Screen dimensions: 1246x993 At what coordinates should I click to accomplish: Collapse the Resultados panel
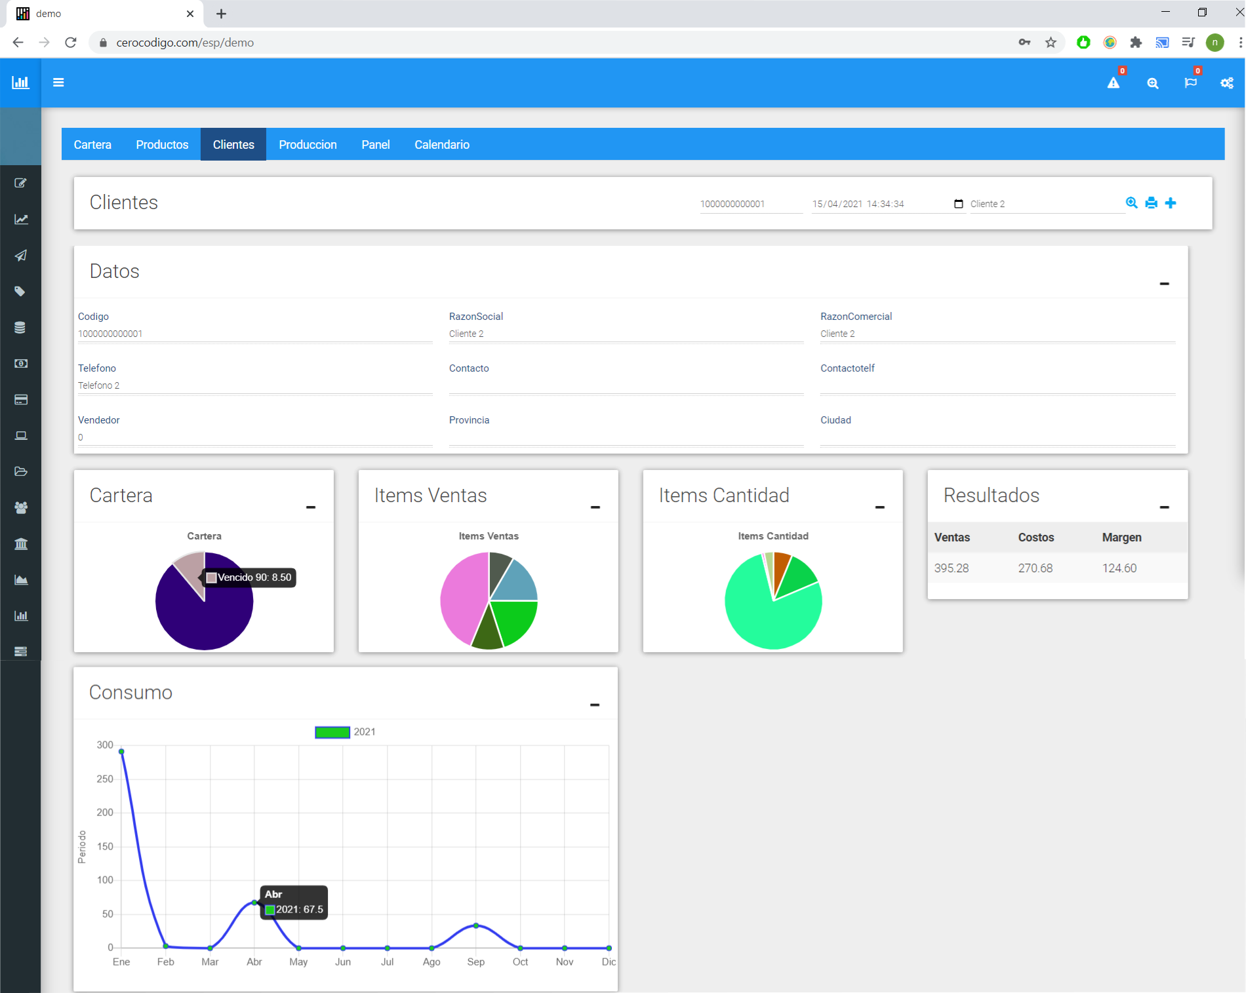pos(1164,507)
